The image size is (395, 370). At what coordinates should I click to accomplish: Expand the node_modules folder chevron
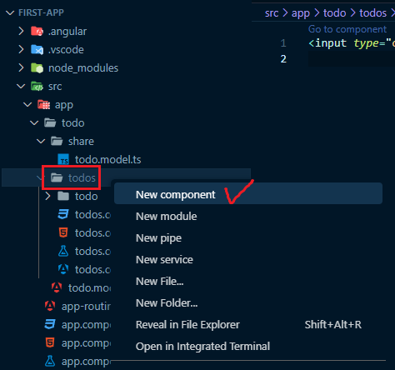pyautogui.click(x=21, y=67)
